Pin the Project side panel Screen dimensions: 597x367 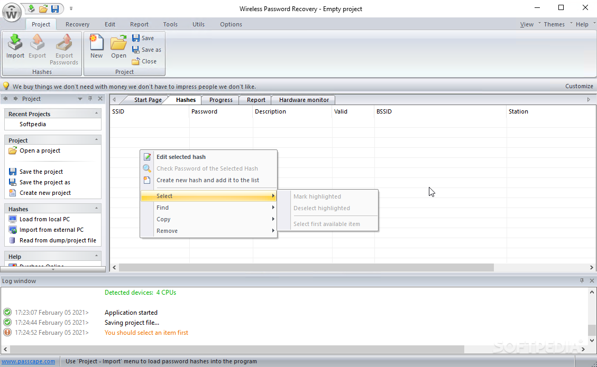(90, 99)
